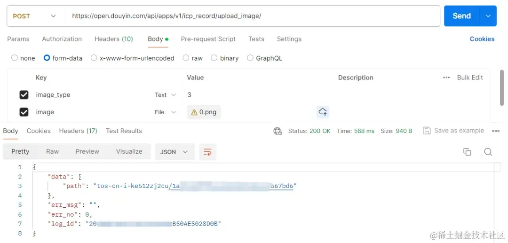
Task: Open the Headers (10) request tab
Action: click(114, 39)
